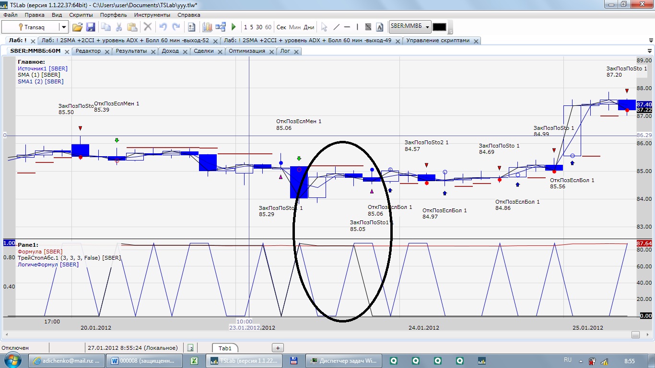655x368 pixels.
Task: Click the black color swatch in toolbar
Action: pyautogui.click(x=439, y=27)
